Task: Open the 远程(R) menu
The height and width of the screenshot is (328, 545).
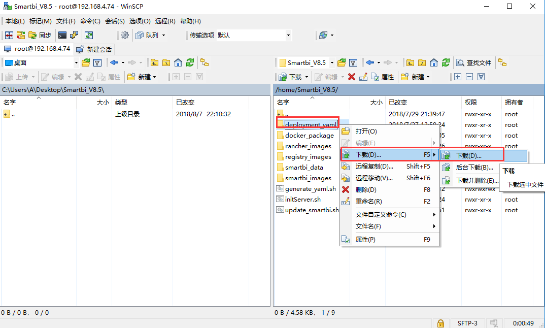Action: 165,21
